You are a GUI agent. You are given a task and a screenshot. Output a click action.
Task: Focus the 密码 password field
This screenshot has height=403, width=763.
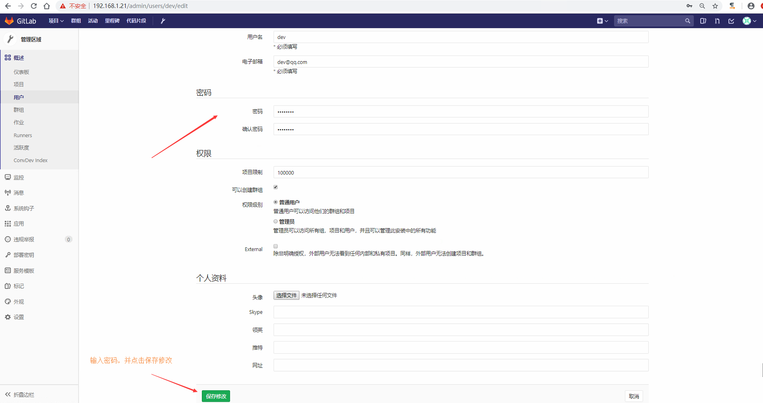461,112
